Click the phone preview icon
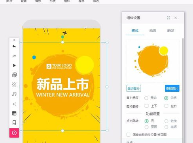193x143 pixels. (x=14, y=123)
